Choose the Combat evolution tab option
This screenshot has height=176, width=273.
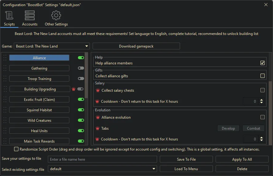253,128
